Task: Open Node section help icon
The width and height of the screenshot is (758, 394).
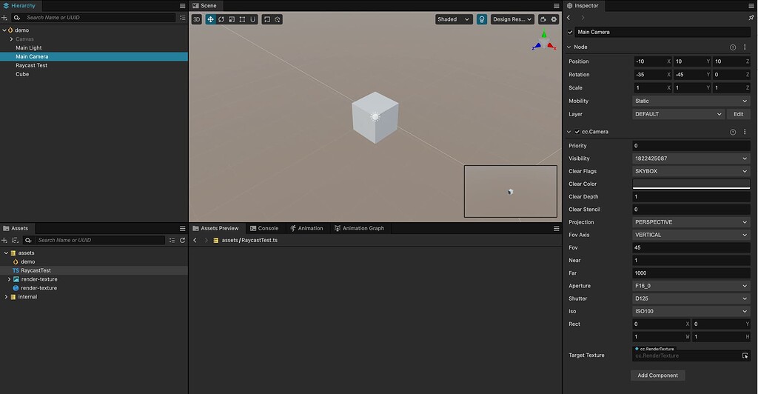Action: (x=733, y=47)
